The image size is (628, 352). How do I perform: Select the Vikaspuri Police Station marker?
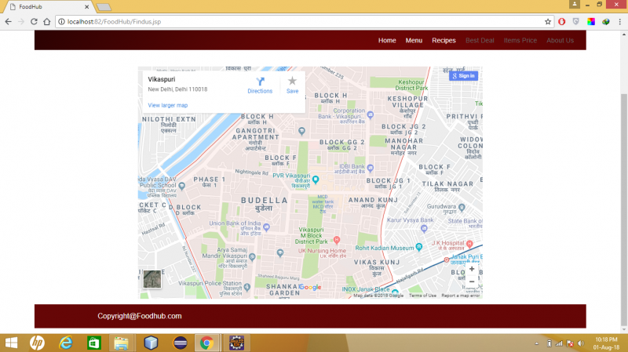coord(247,287)
